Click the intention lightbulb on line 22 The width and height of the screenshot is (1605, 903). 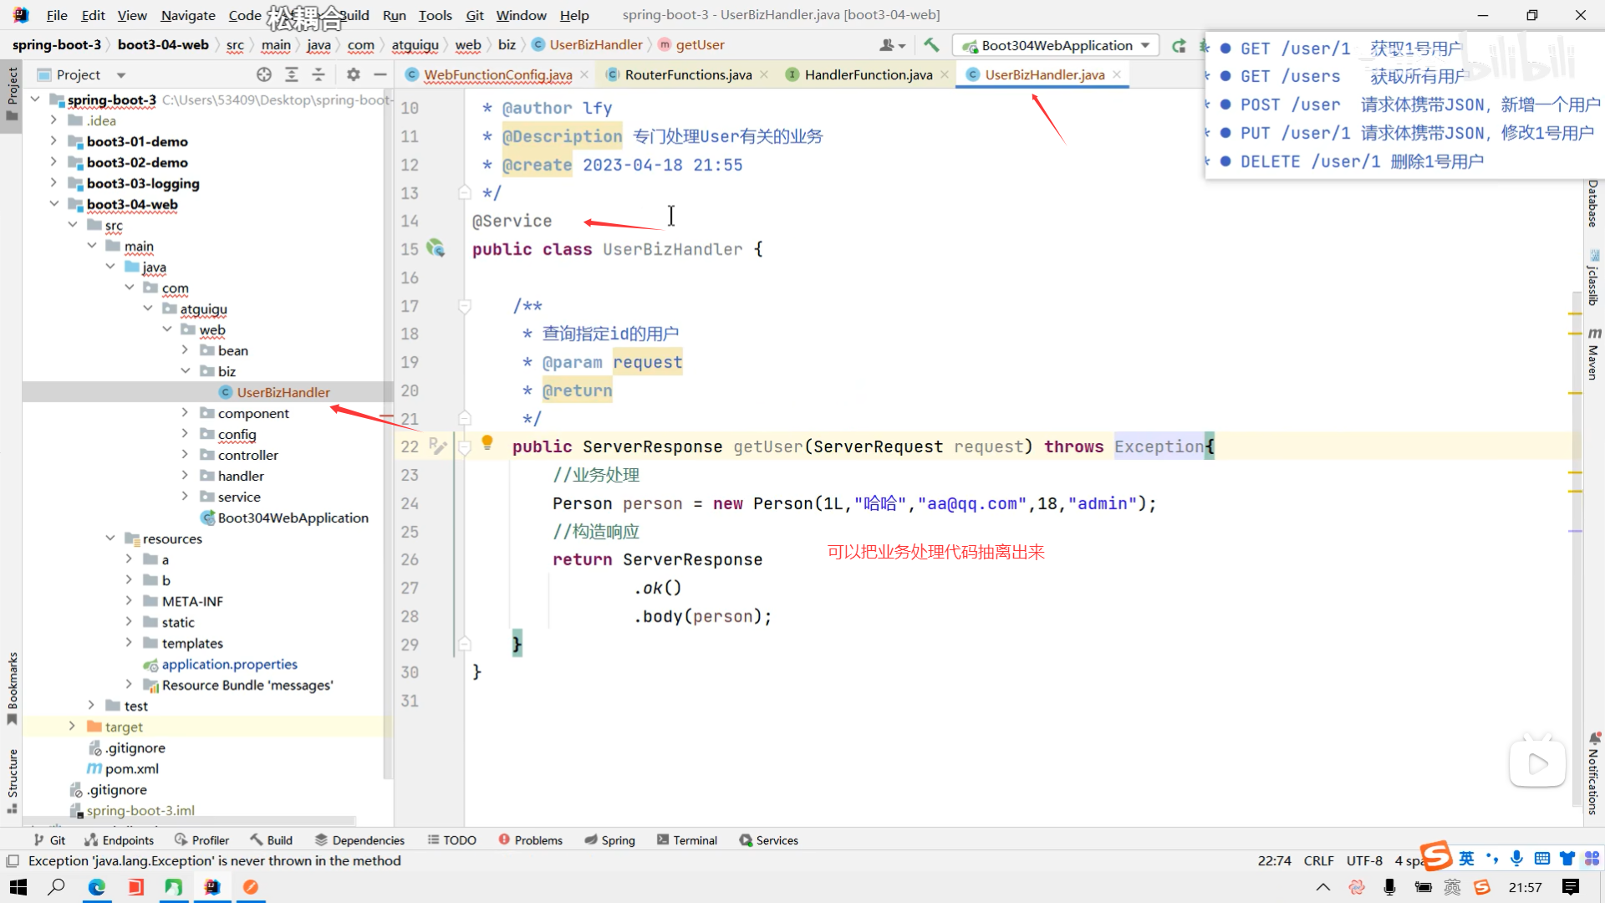487,442
